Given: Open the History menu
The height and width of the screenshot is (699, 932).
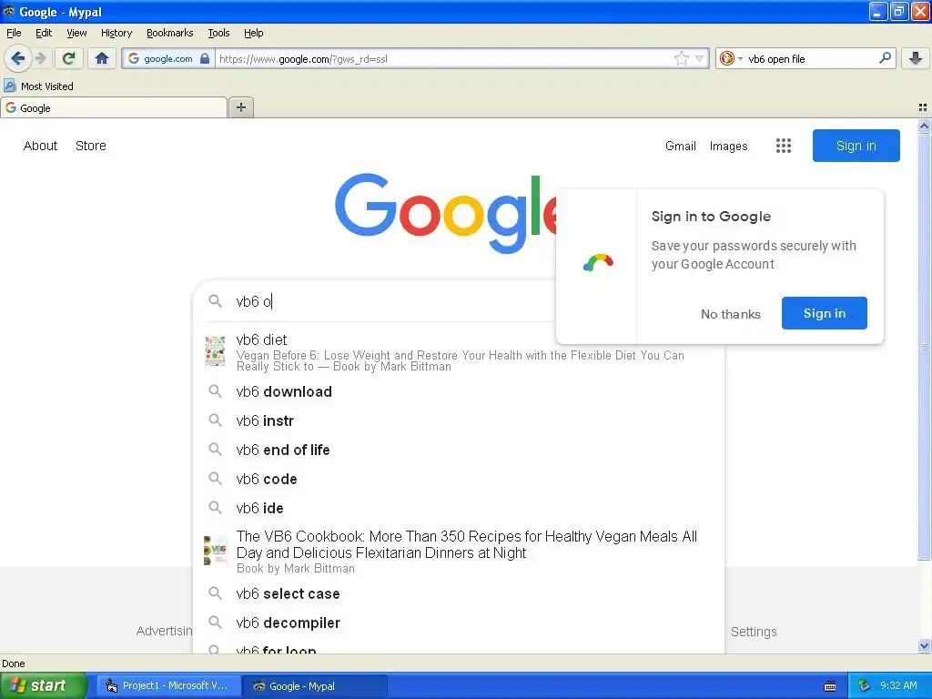Looking at the screenshot, I should click(116, 33).
